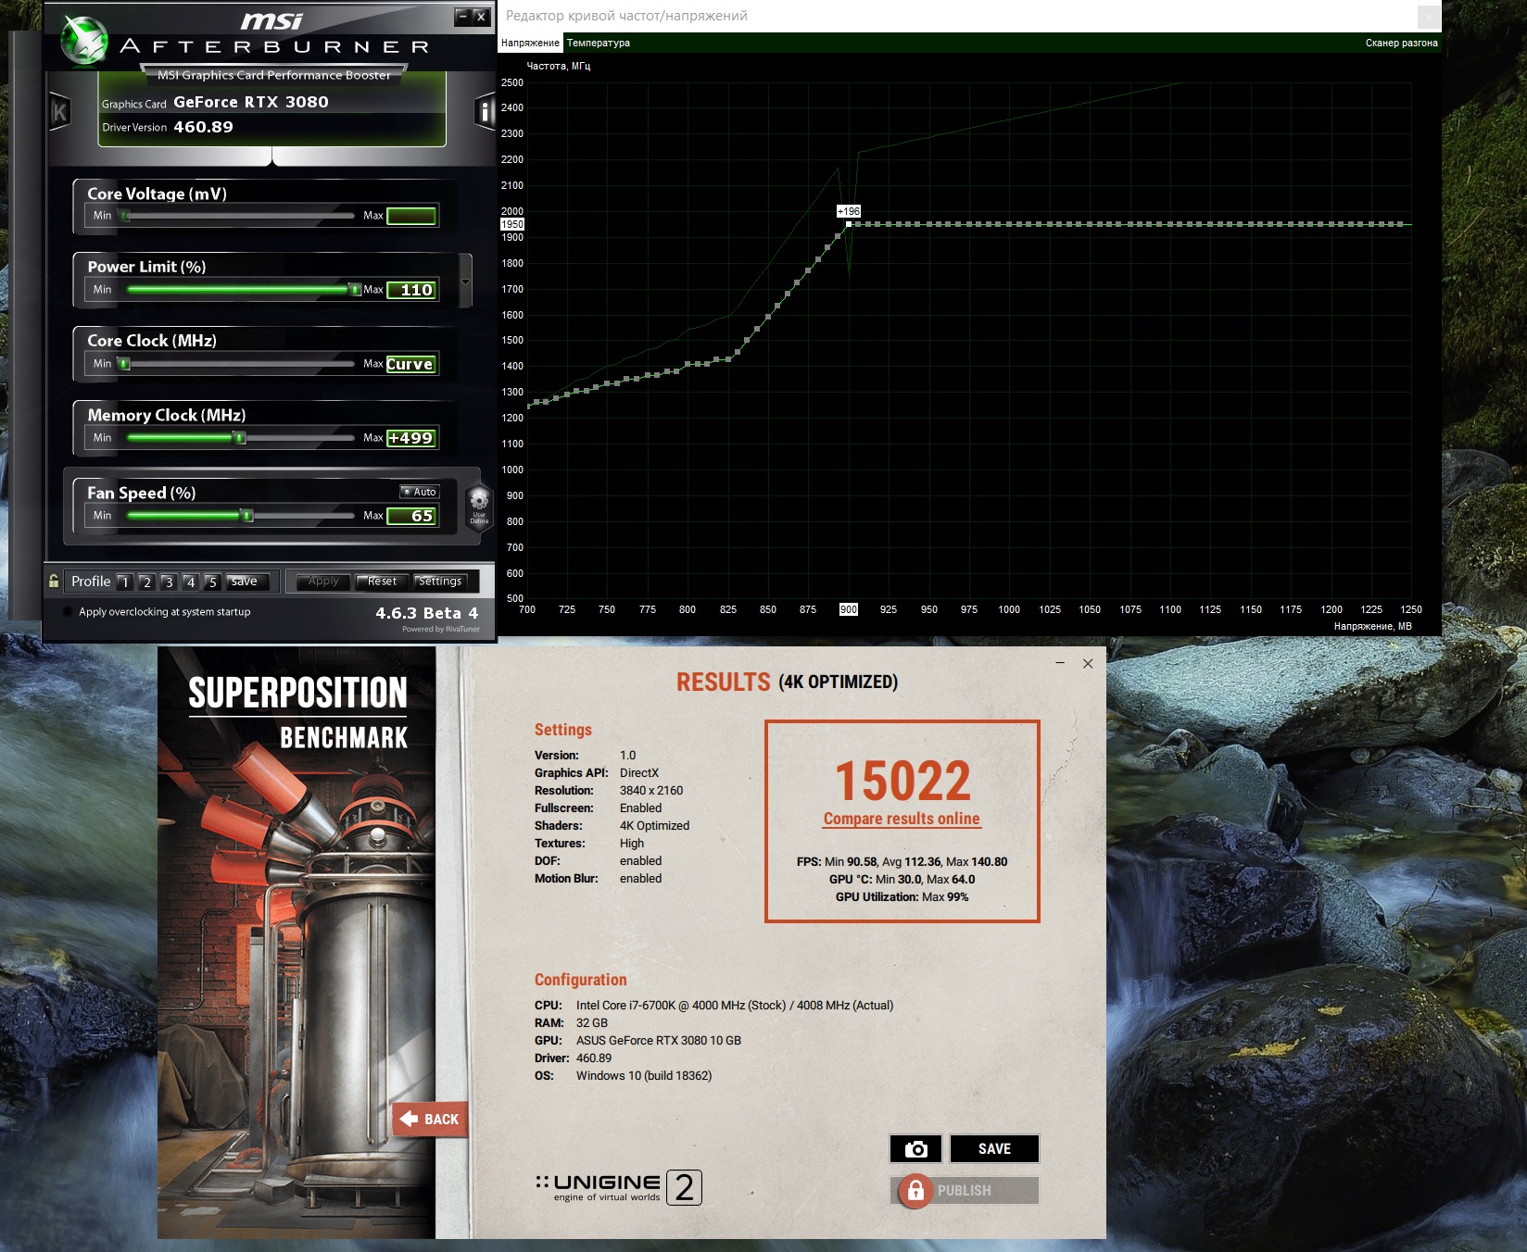Click the fan User Define gear icon
1527x1252 pixels.
[479, 506]
